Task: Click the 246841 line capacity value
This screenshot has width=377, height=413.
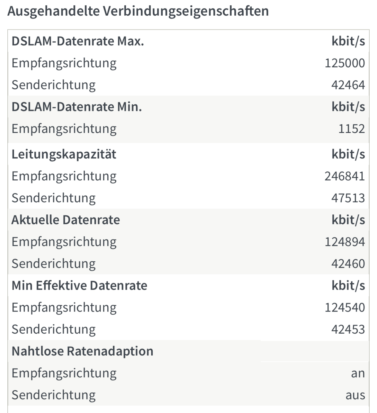Action: click(x=345, y=176)
